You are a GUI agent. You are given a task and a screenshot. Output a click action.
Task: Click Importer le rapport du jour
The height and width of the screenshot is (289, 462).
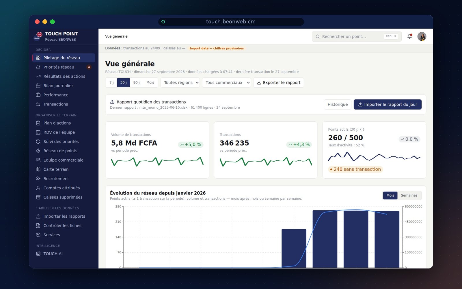(388, 105)
